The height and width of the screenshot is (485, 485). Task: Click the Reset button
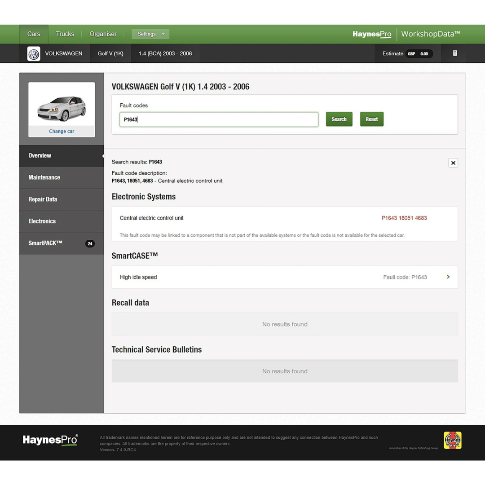click(x=371, y=119)
